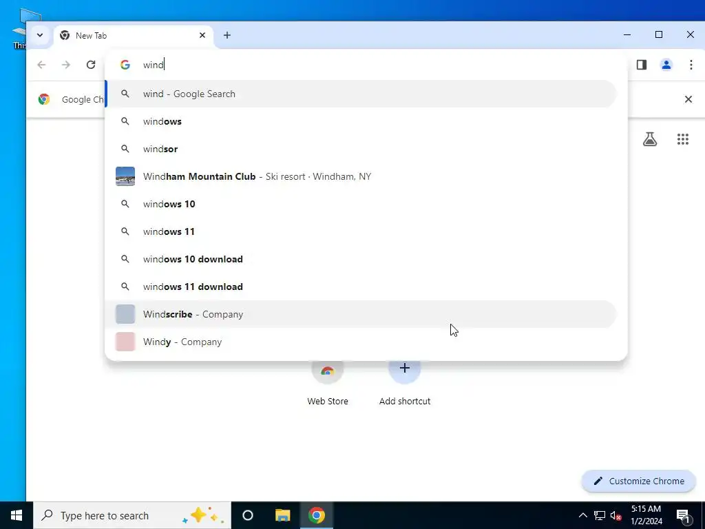The image size is (705, 529).
Task: Click the Windscribe suggestion image placeholder
Action: (x=125, y=314)
